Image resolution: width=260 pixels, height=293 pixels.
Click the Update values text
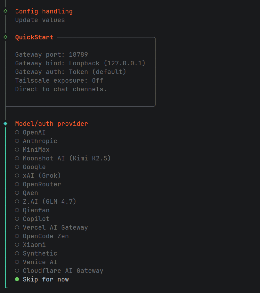[x=40, y=20]
